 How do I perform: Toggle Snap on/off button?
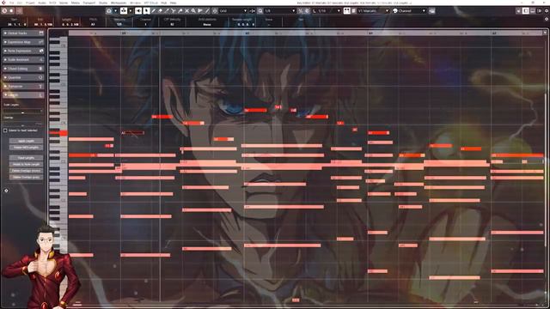coord(215,11)
